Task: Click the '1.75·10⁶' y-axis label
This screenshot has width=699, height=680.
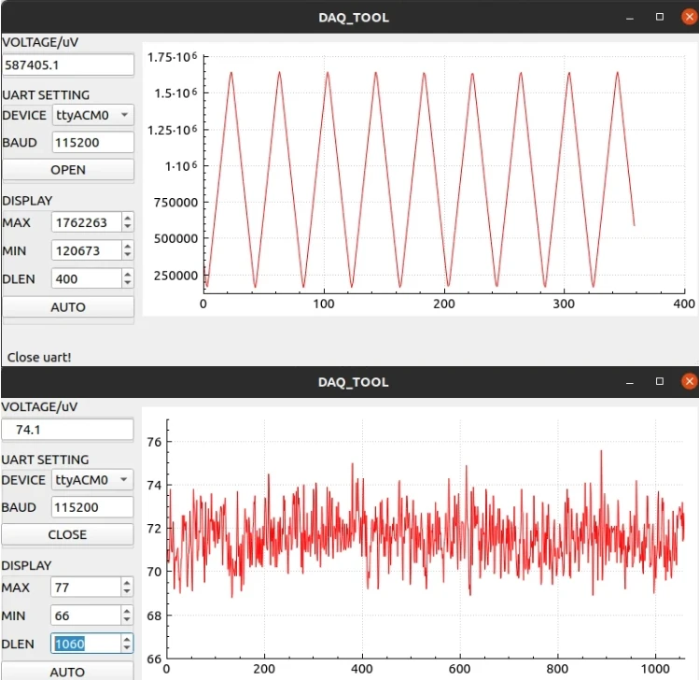Action: coord(172,57)
